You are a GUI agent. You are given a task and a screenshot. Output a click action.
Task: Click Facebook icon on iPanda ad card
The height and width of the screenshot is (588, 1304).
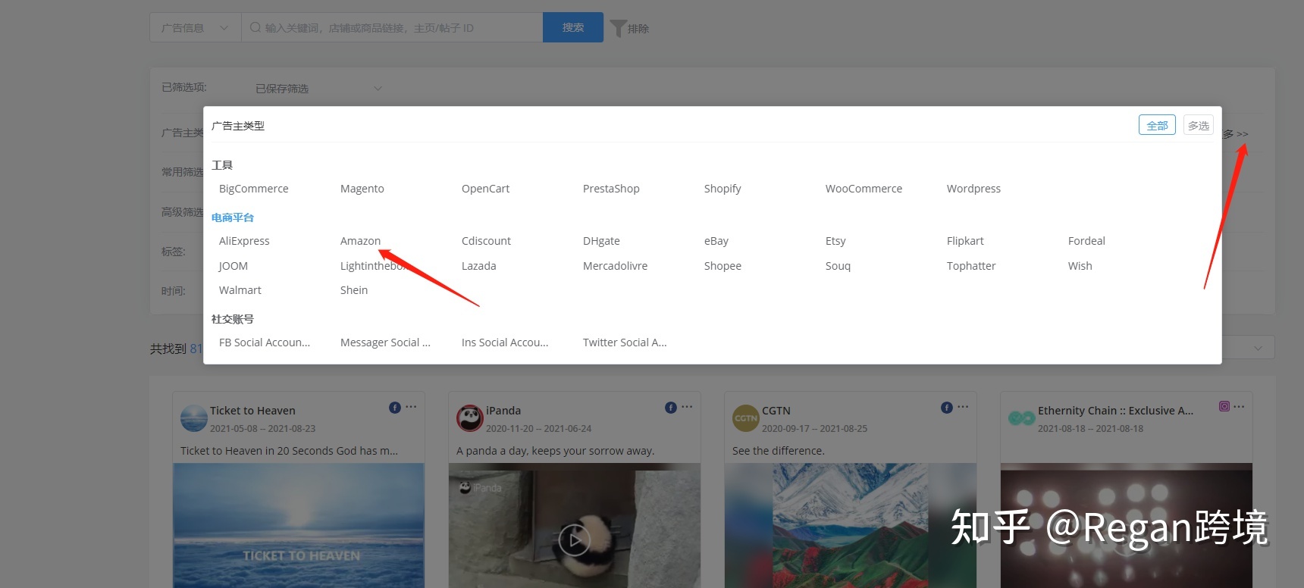pyautogui.click(x=670, y=408)
